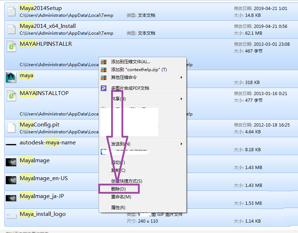This screenshot has height=233, width=298.
Task: Click 尺寸: 240 x 110 text
Action: pyautogui.click(x=142, y=221)
